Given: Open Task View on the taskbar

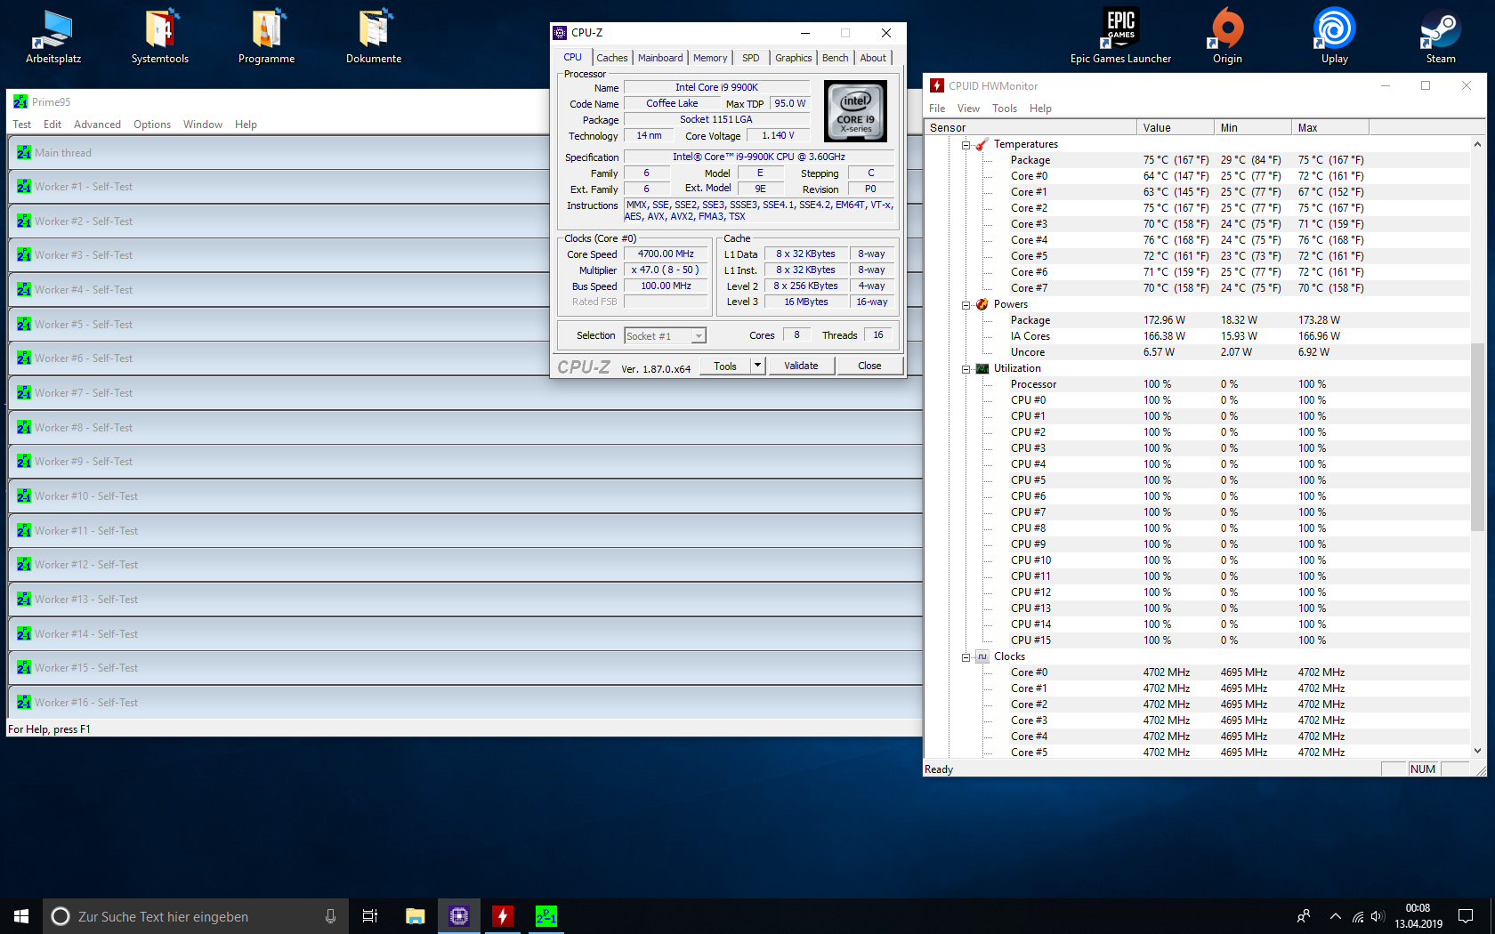Looking at the screenshot, I should click(x=370, y=916).
